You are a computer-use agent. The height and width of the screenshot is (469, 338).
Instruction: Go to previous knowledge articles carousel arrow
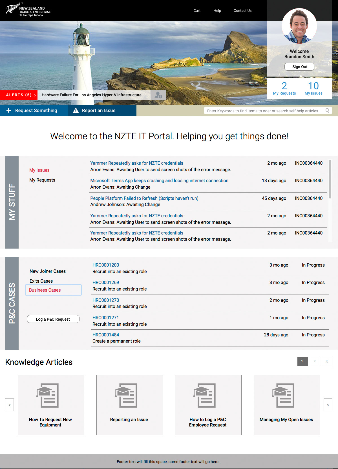[x=10, y=405]
